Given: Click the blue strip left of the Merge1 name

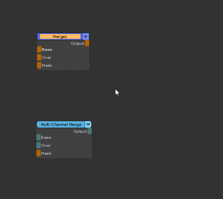Looking at the screenshot, I should pyautogui.click(x=39, y=36).
